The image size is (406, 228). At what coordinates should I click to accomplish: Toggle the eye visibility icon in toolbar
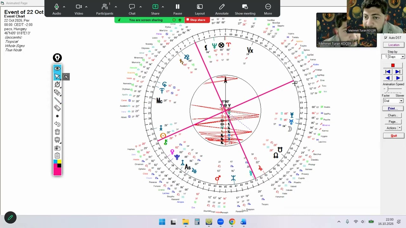tap(57, 68)
